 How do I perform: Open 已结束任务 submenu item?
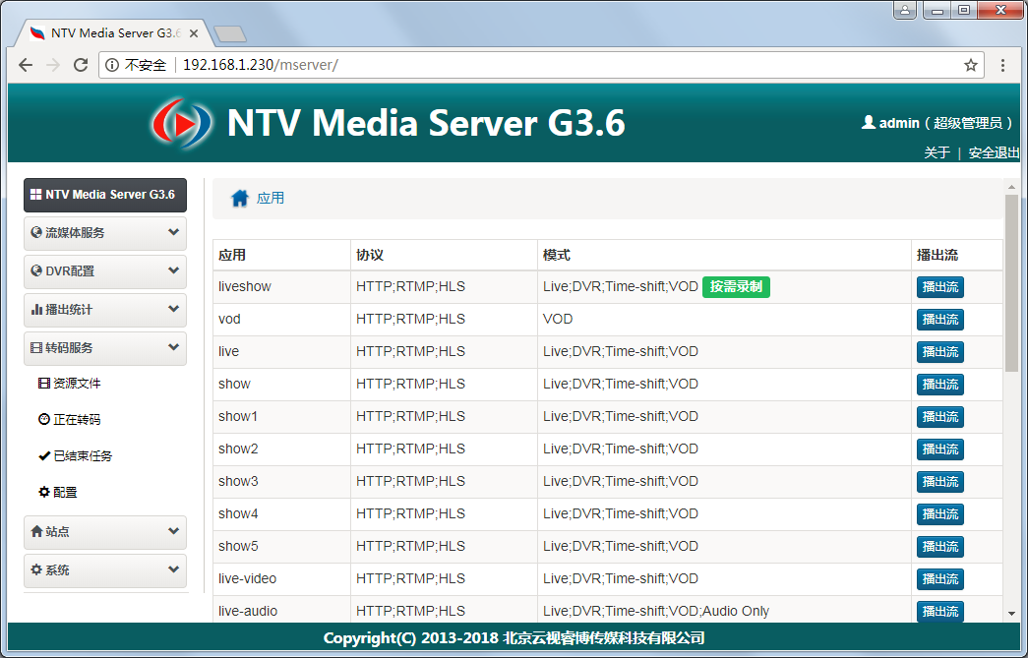pyautogui.click(x=76, y=455)
